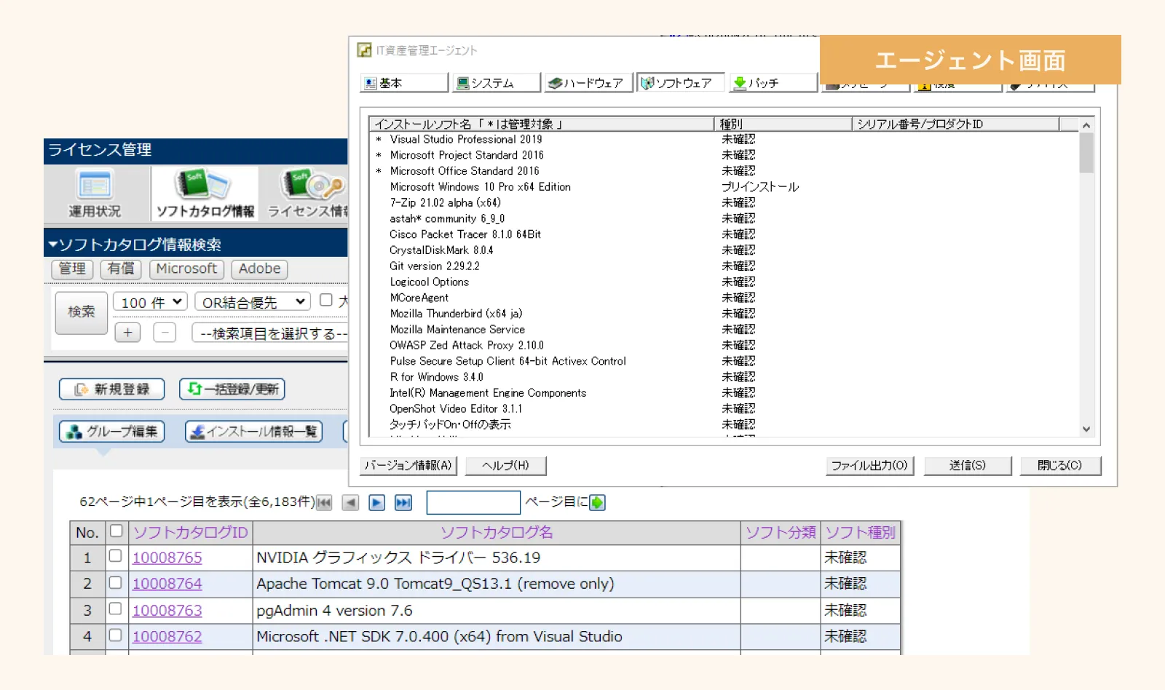The width and height of the screenshot is (1165, 690).
Task: Switch to ハードウェア tab in agent window
Action: [588, 83]
